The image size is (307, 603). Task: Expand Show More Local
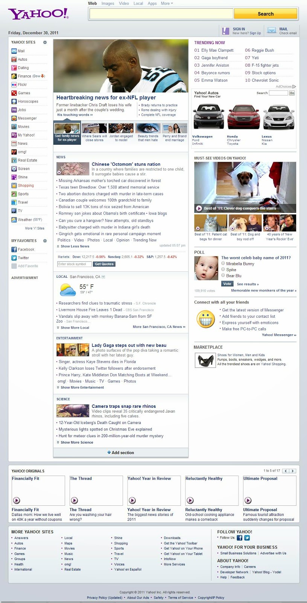[73, 328]
